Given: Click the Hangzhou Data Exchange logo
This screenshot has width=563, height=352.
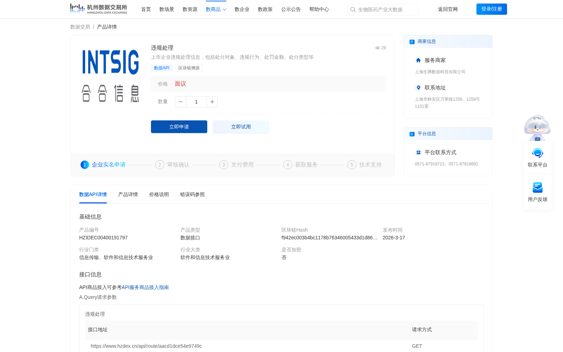Looking at the screenshot, I should [x=99, y=9].
